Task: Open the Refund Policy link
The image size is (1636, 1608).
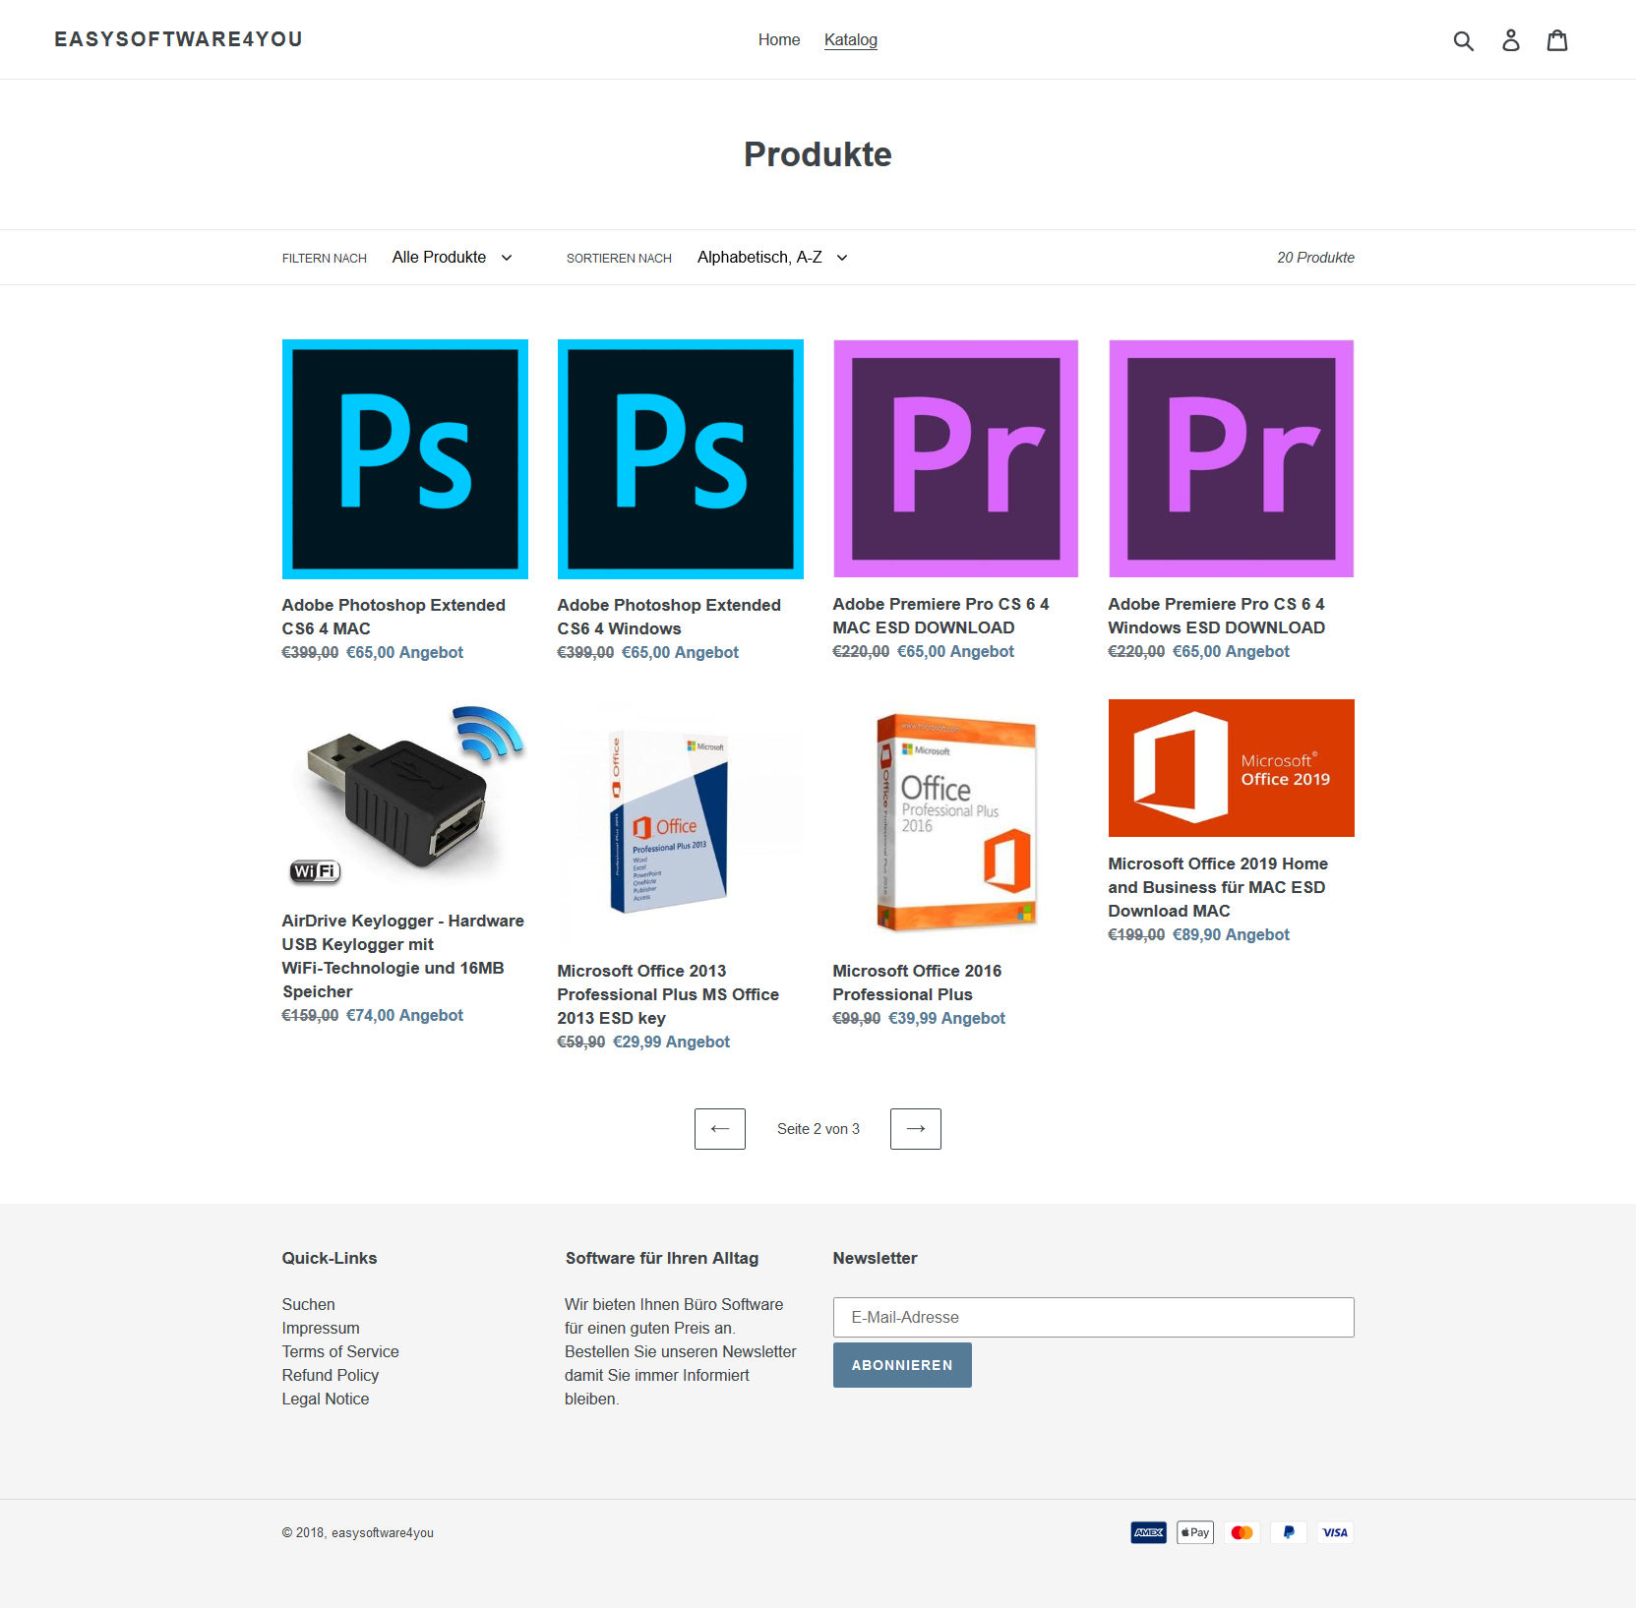Action: (331, 1375)
